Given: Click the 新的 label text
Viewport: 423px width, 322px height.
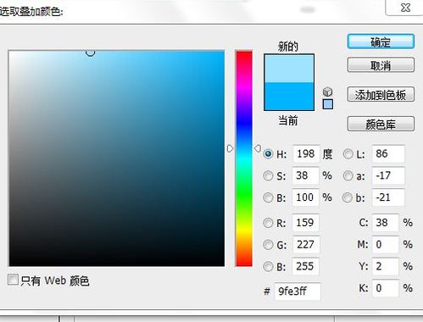Looking at the screenshot, I should coord(288,46).
